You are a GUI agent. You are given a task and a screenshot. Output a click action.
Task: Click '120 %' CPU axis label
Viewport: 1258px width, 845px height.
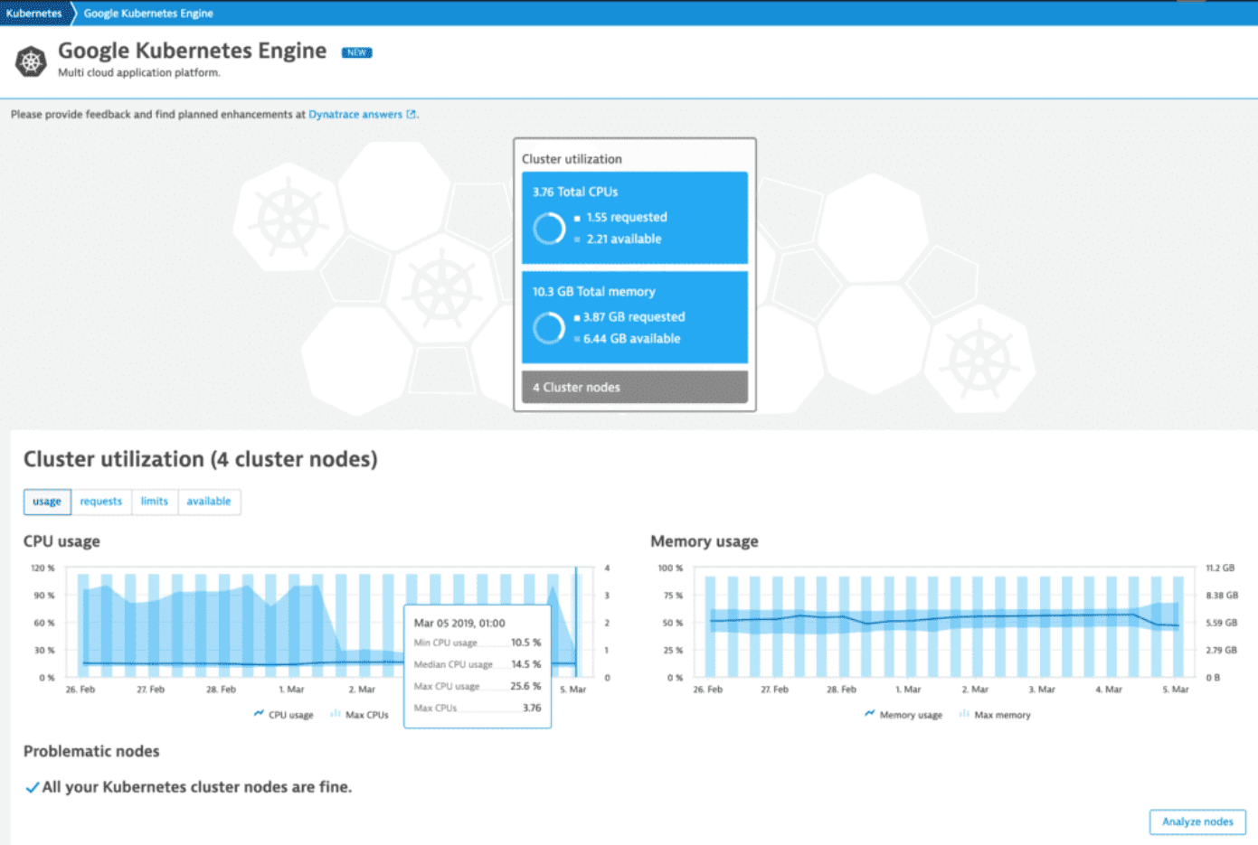click(x=43, y=568)
